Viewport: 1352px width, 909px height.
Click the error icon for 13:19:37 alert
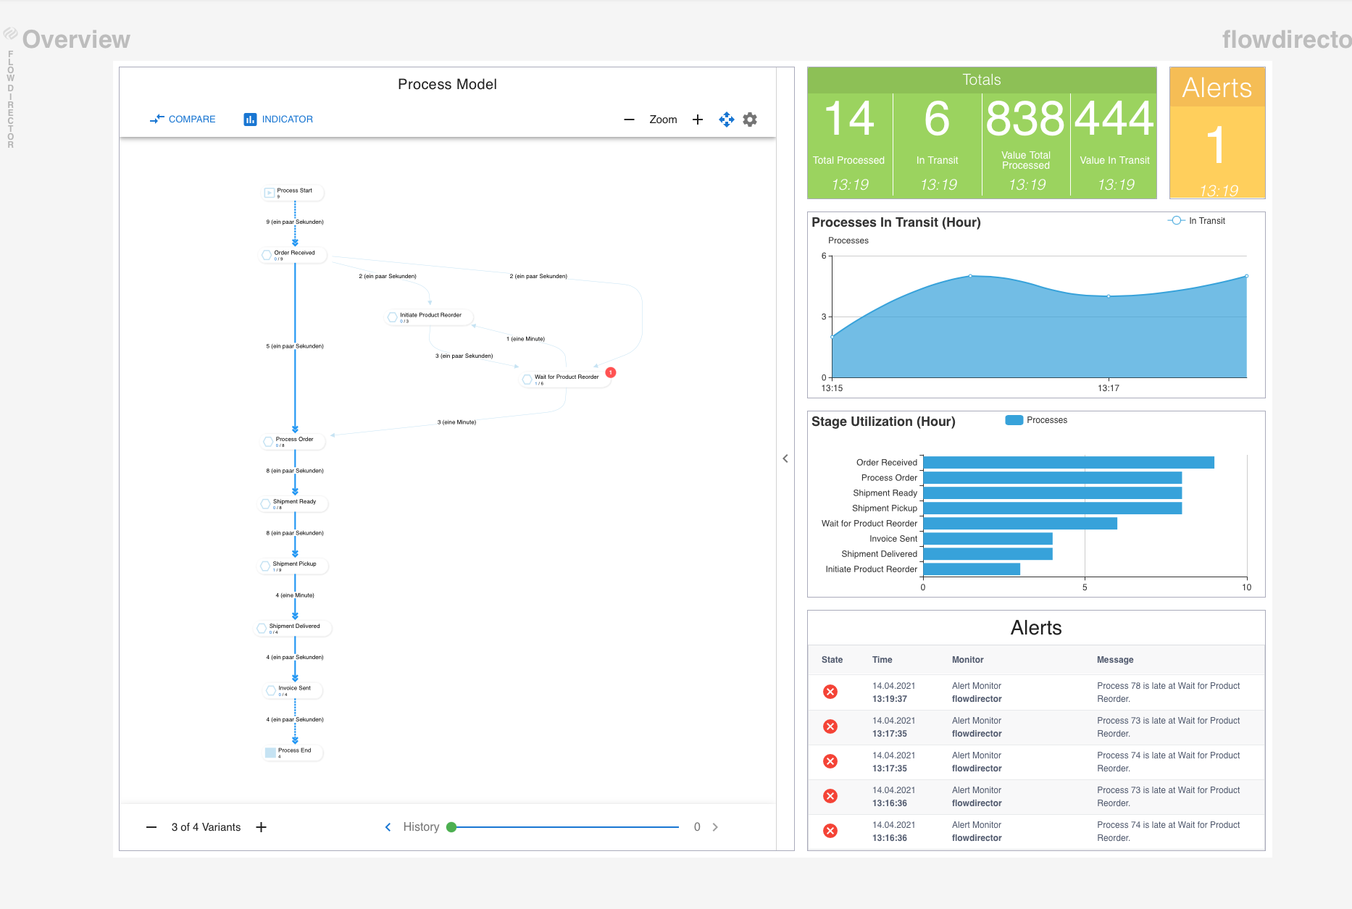(x=830, y=692)
